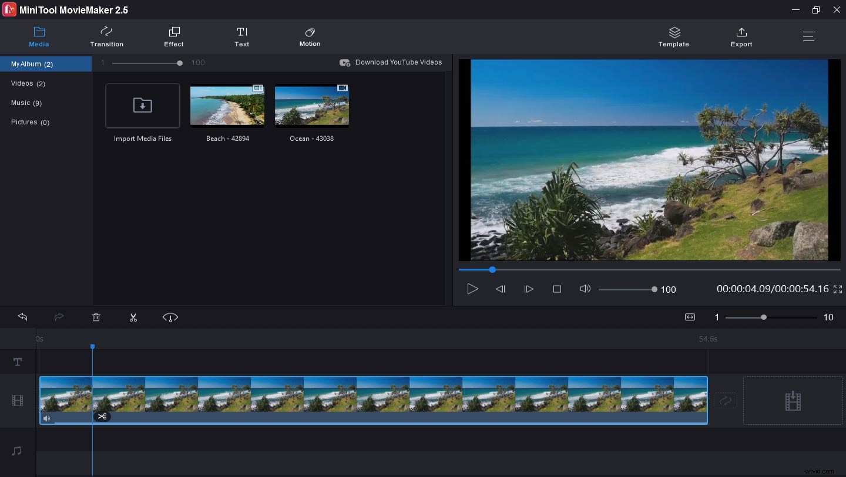Image resolution: width=846 pixels, height=477 pixels.
Task: Open the Template panel
Action: click(x=673, y=36)
